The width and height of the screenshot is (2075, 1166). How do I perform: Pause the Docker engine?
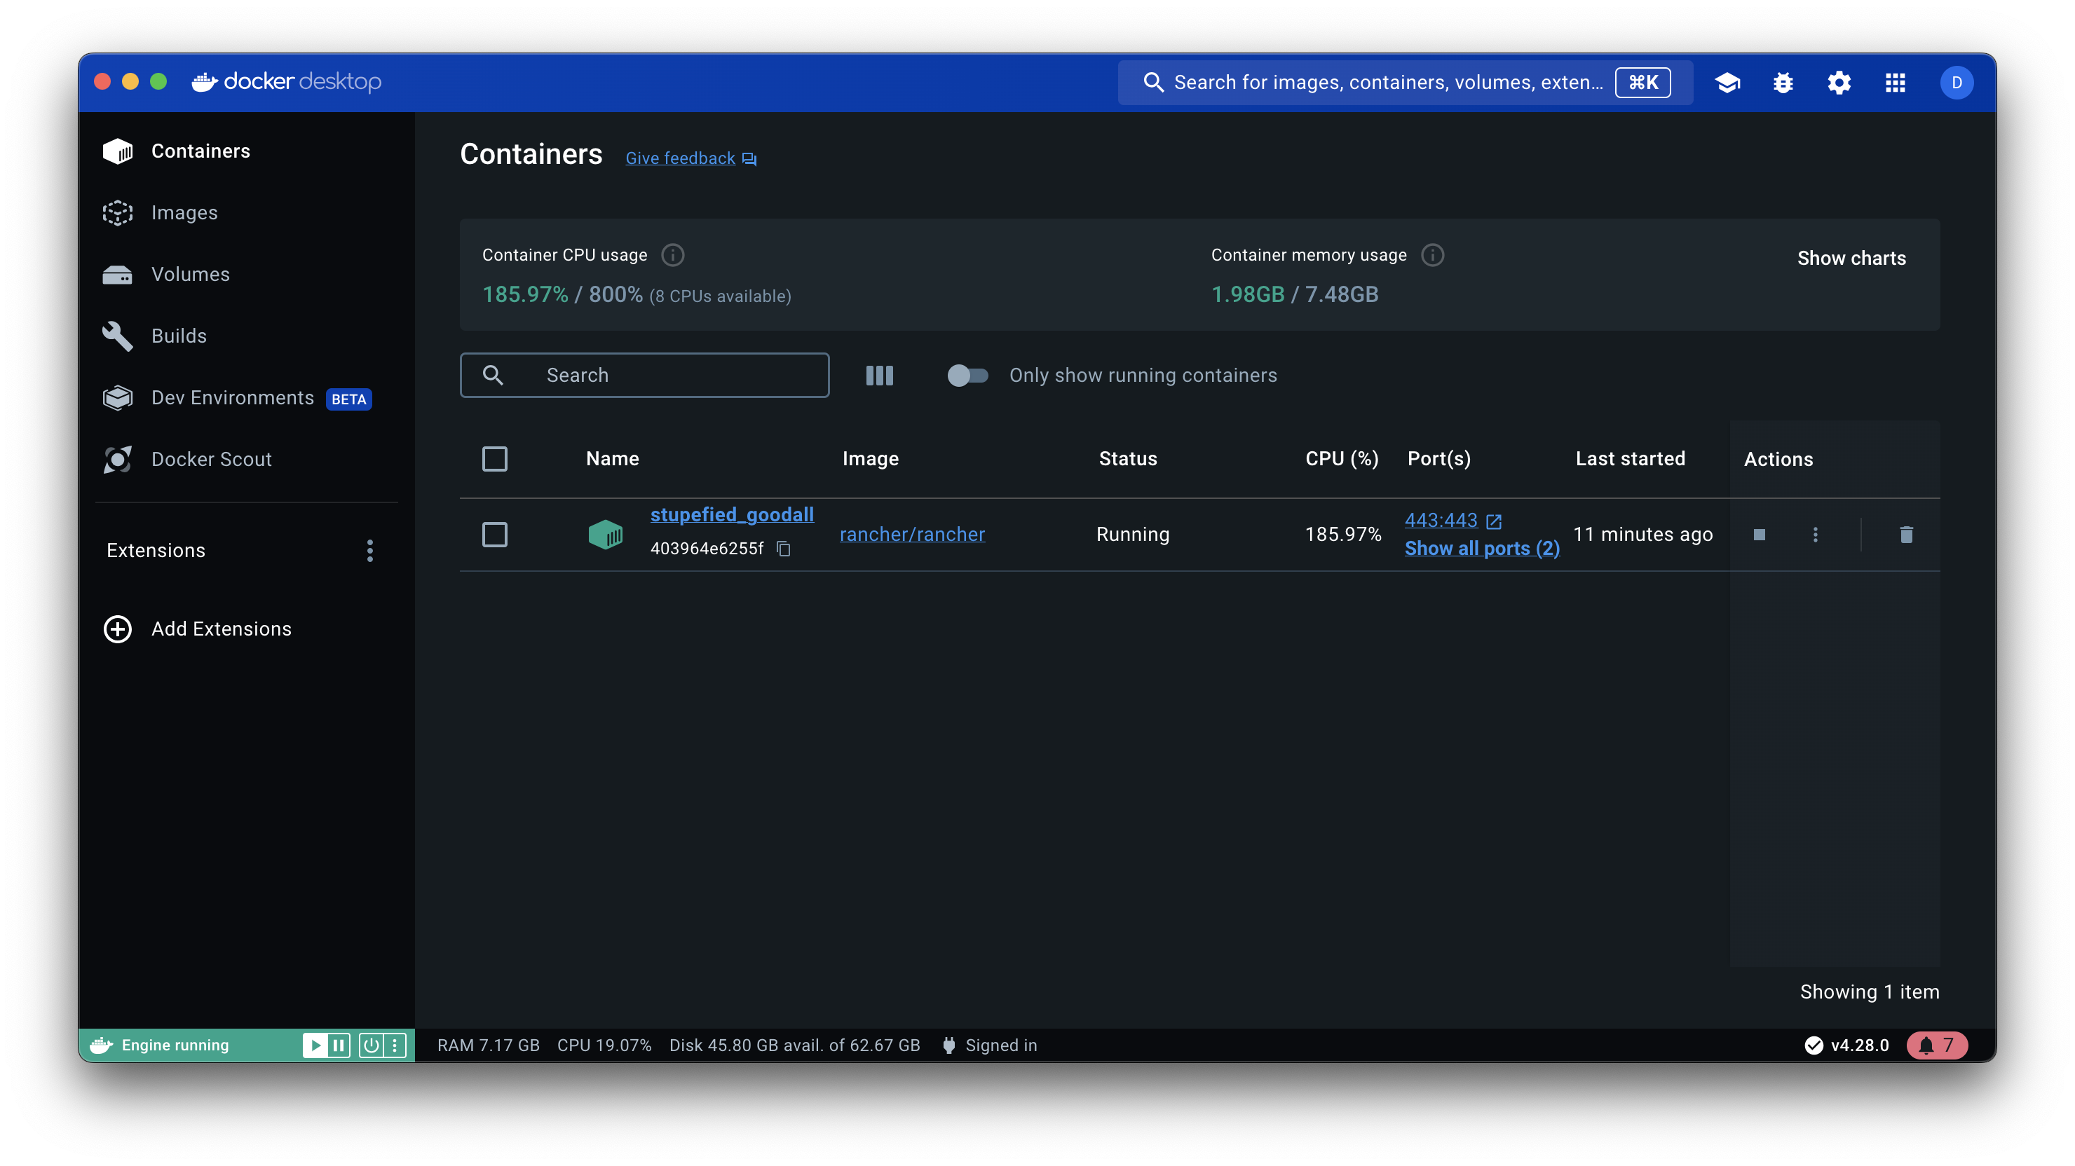pos(339,1045)
